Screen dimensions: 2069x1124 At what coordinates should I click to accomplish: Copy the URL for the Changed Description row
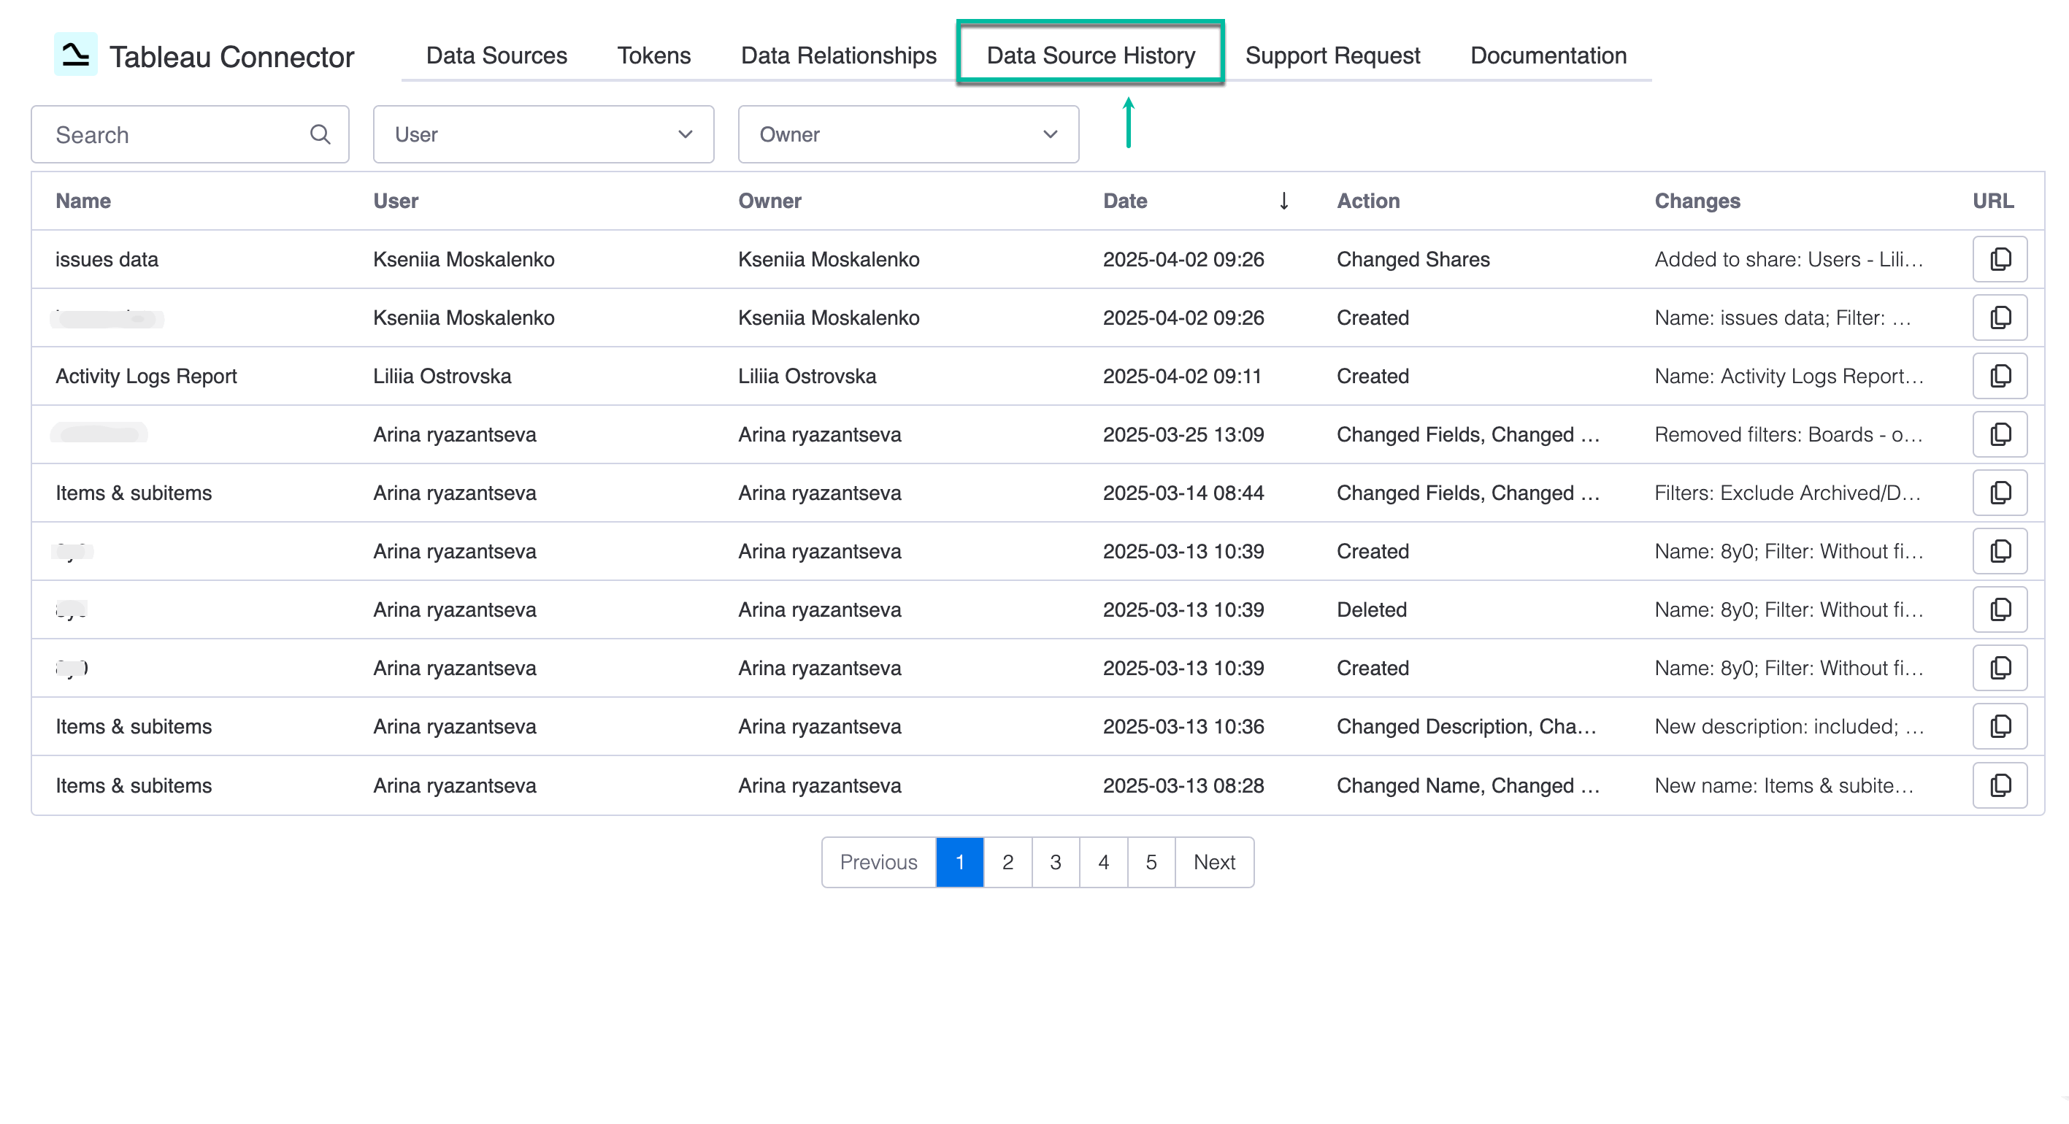(2000, 725)
